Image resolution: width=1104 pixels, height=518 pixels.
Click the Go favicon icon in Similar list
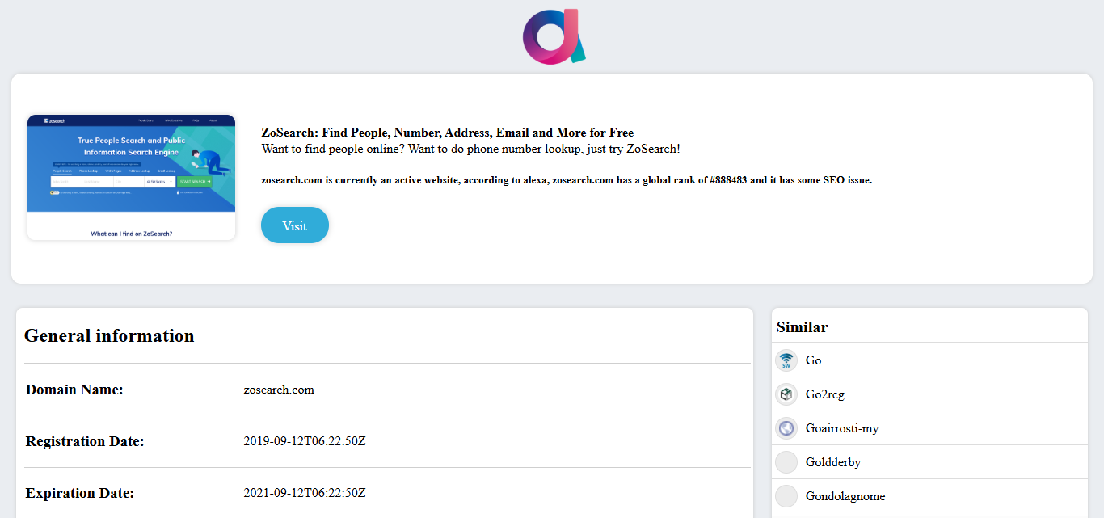(x=786, y=360)
